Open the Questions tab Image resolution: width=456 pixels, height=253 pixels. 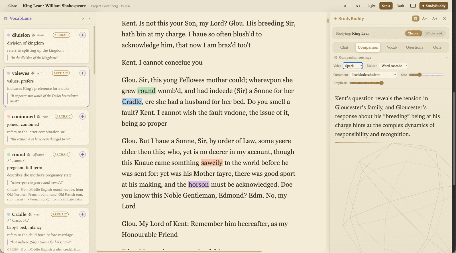pyautogui.click(x=414, y=47)
